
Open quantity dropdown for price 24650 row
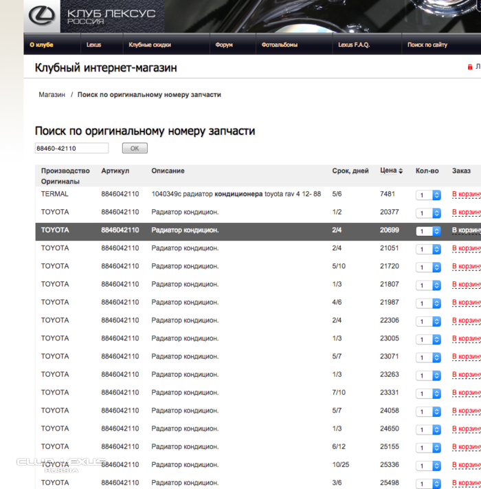428,431
